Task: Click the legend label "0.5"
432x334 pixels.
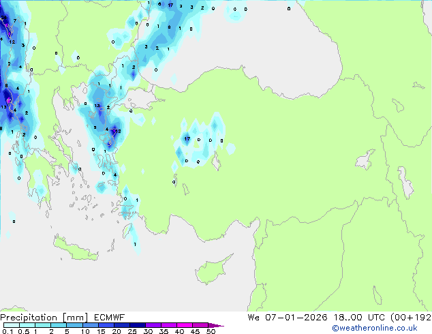Action: pyautogui.click(x=23, y=331)
